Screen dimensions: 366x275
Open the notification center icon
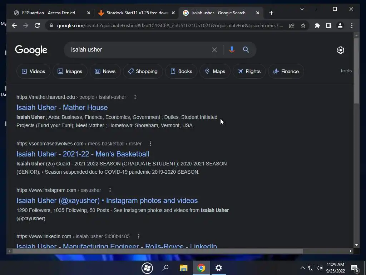click(x=355, y=268)
